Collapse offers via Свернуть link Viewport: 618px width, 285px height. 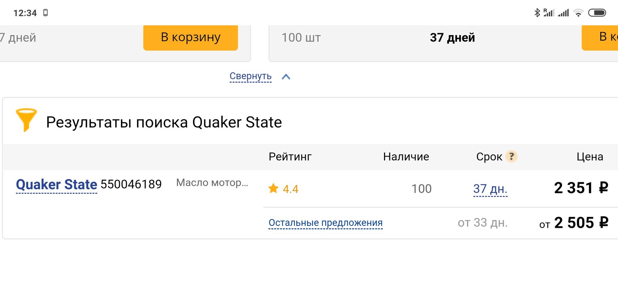pyautogui.click(x=251, y=76)
